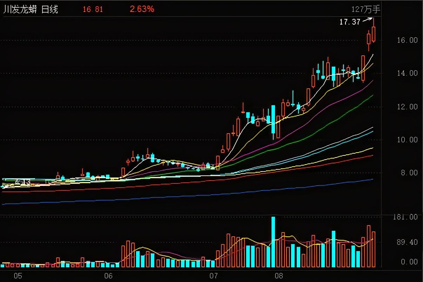Image resolution: width=423 pixels, height=282 pixels.
Task: Click the 10.00 price axis label
Action: [x=408, y=140]
